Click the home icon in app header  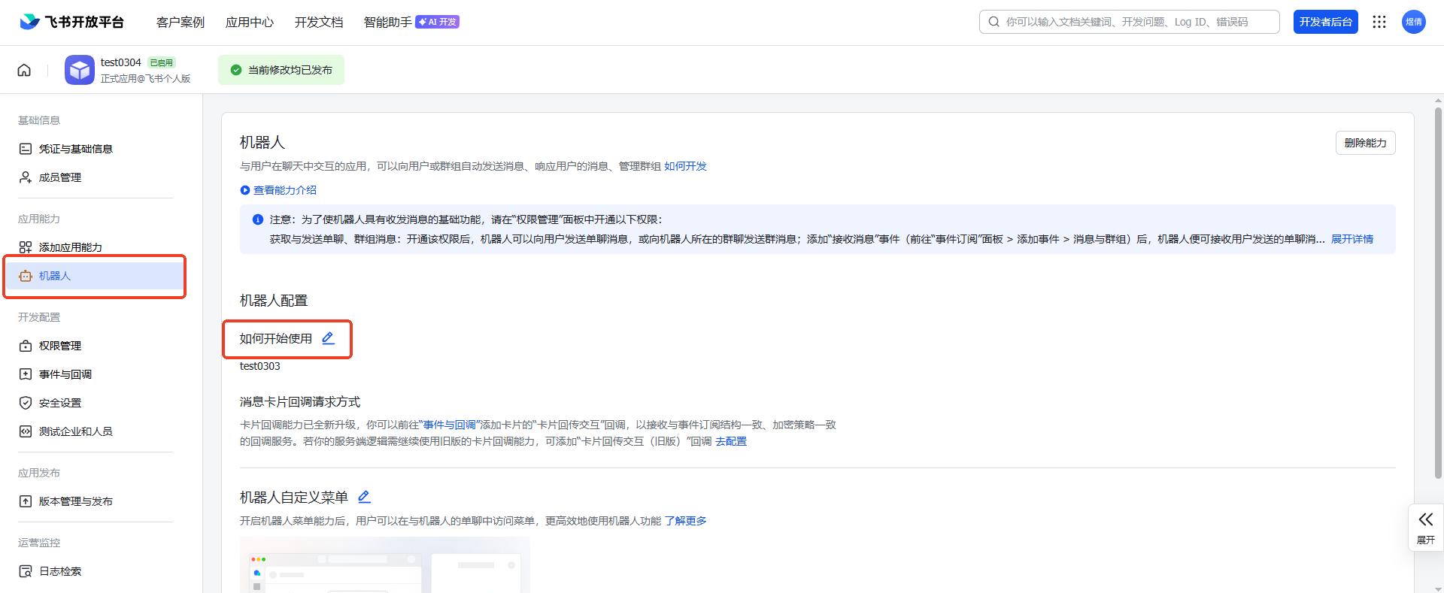click(24, 70)
